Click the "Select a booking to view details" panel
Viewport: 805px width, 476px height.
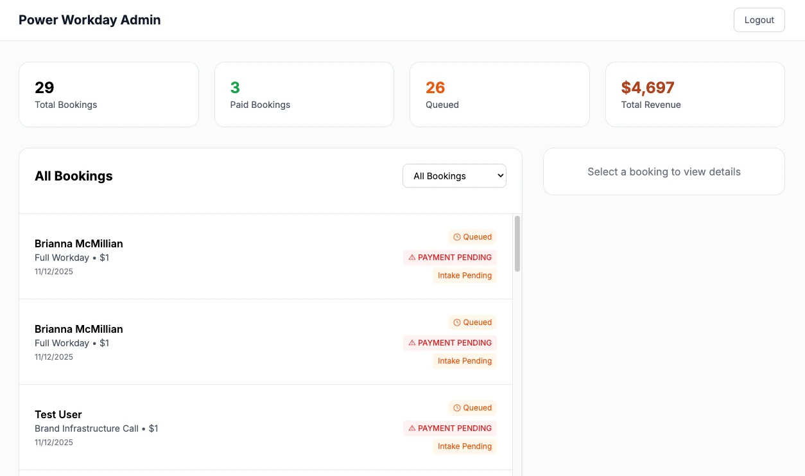point(664,172)
